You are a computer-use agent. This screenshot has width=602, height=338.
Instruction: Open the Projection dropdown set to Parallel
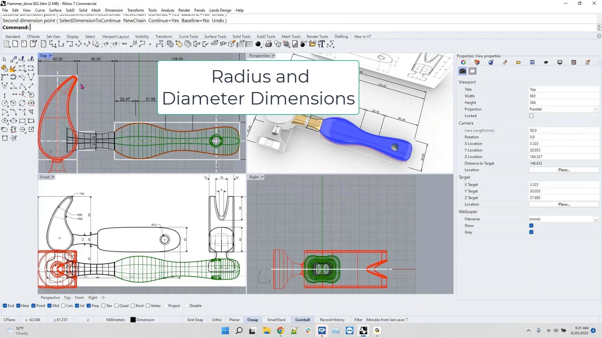(x=596, y=109)
